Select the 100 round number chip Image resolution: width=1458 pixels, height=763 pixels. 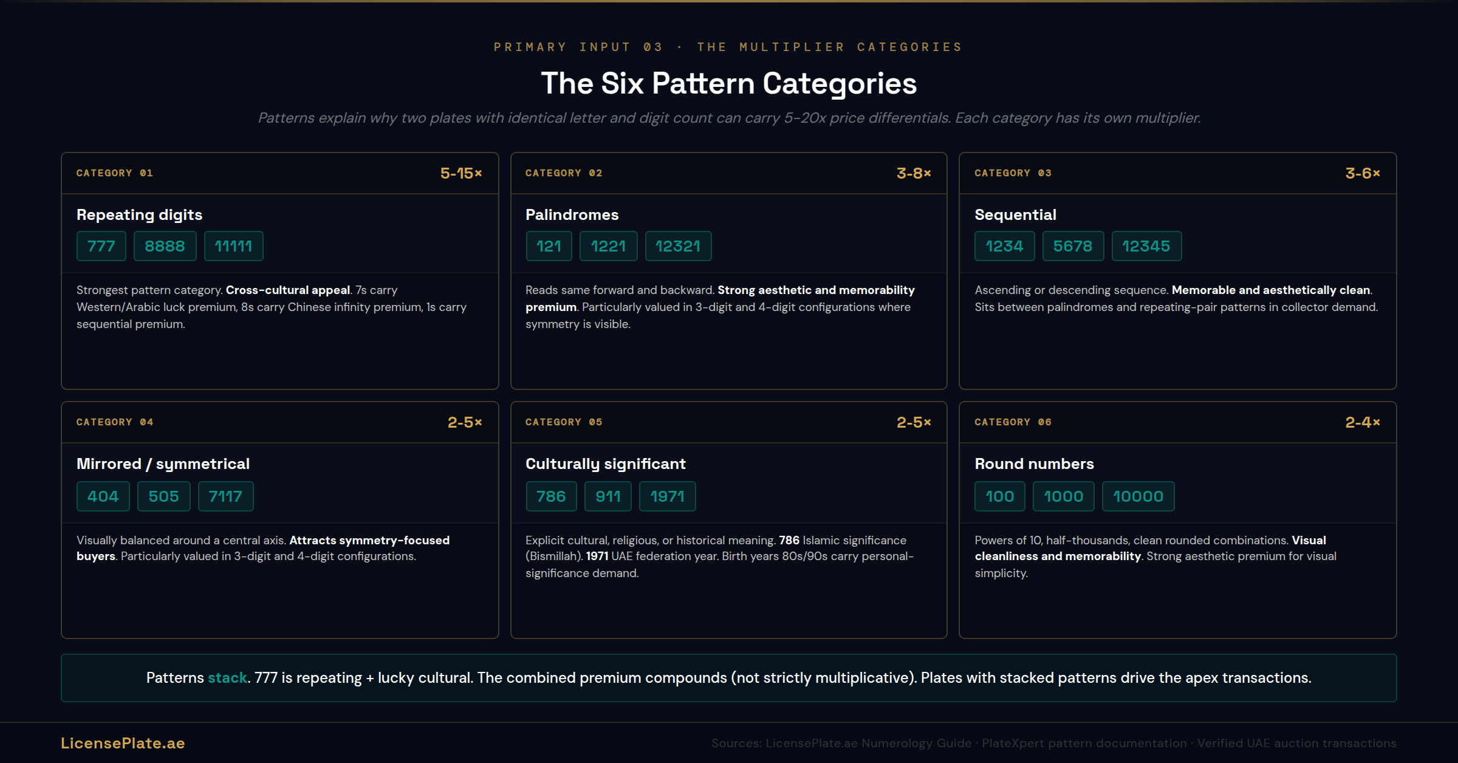click(x=999, y=496)
